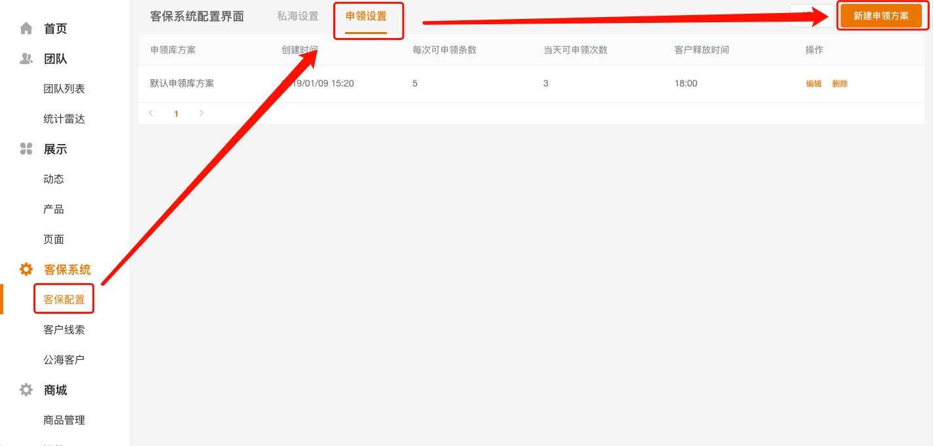Click the team people icon beside 团队
The width and height of the screenshot is (933, 446).
point(26,58)
